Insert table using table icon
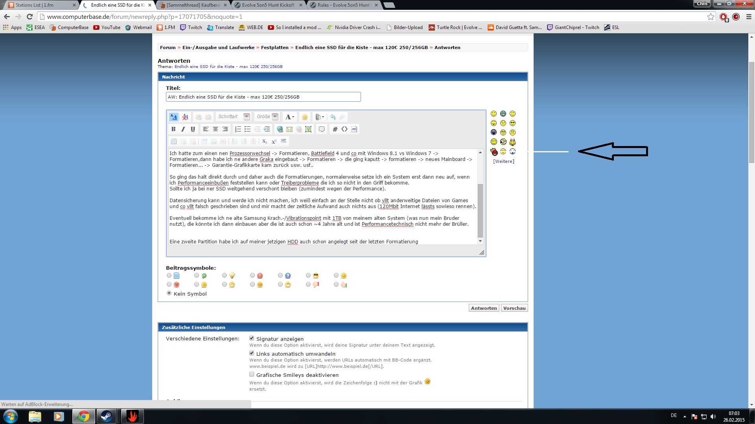Image resolution: width=755 pixels, height=424 pixels. point(174,141)
